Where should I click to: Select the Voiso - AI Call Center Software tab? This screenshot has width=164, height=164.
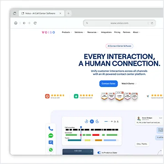click(41, 13)
